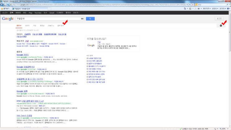This screenshot has height=130, width=231.
Task: Select the 이미지 results tab
Action: point(27,26)
